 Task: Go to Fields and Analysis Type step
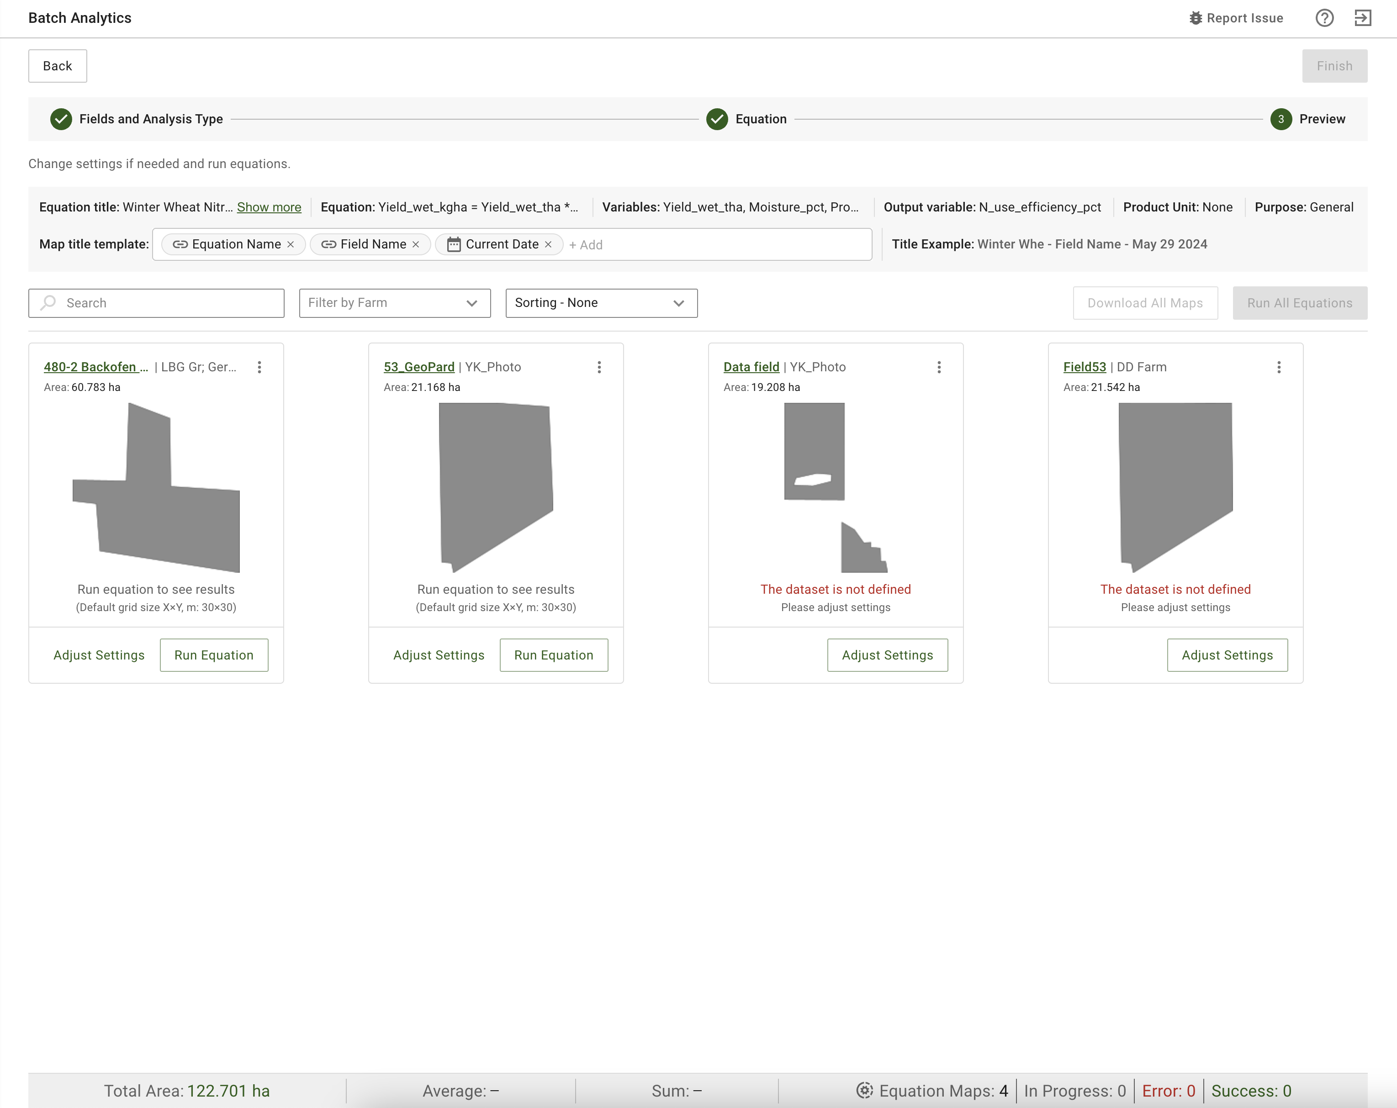pos(150,119)
